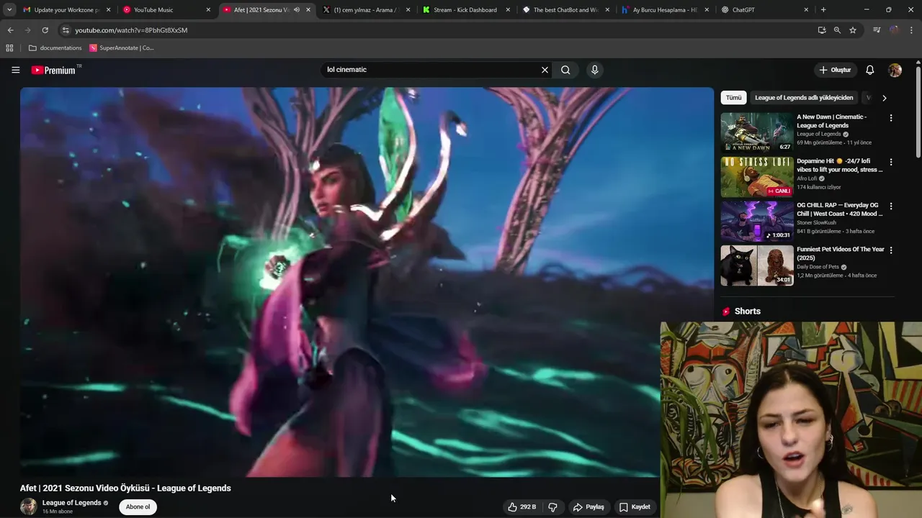Image resolution: width=922 pixels, height=518 pixels.
Task: Switch to Gmail Update your Workzone tab
Action: coord(66,10)
